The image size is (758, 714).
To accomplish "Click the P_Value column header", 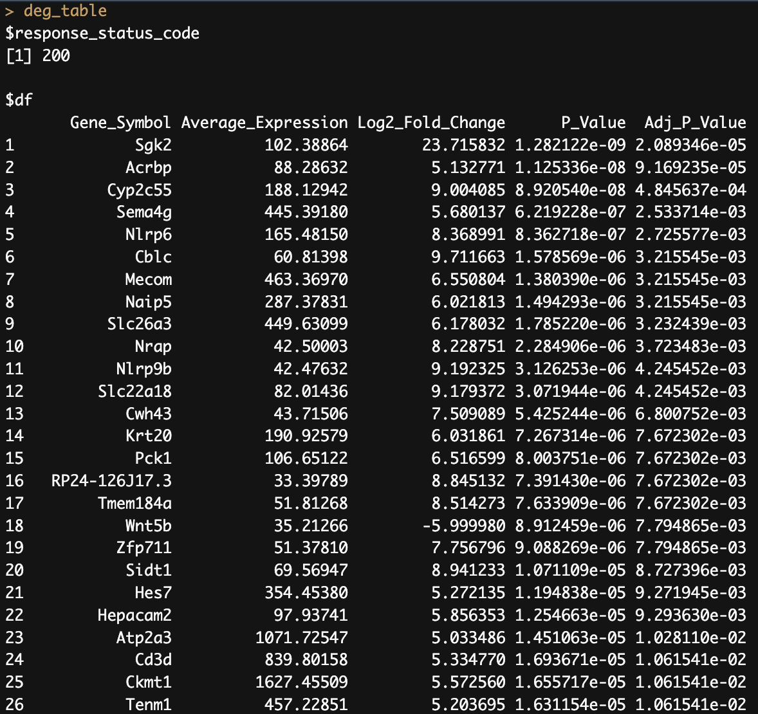I will click(x=593, y=123).
